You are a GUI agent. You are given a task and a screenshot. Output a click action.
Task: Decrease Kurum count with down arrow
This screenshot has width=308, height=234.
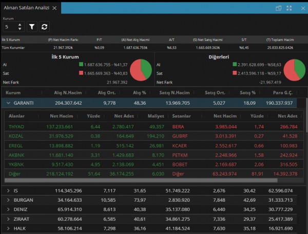20,29
